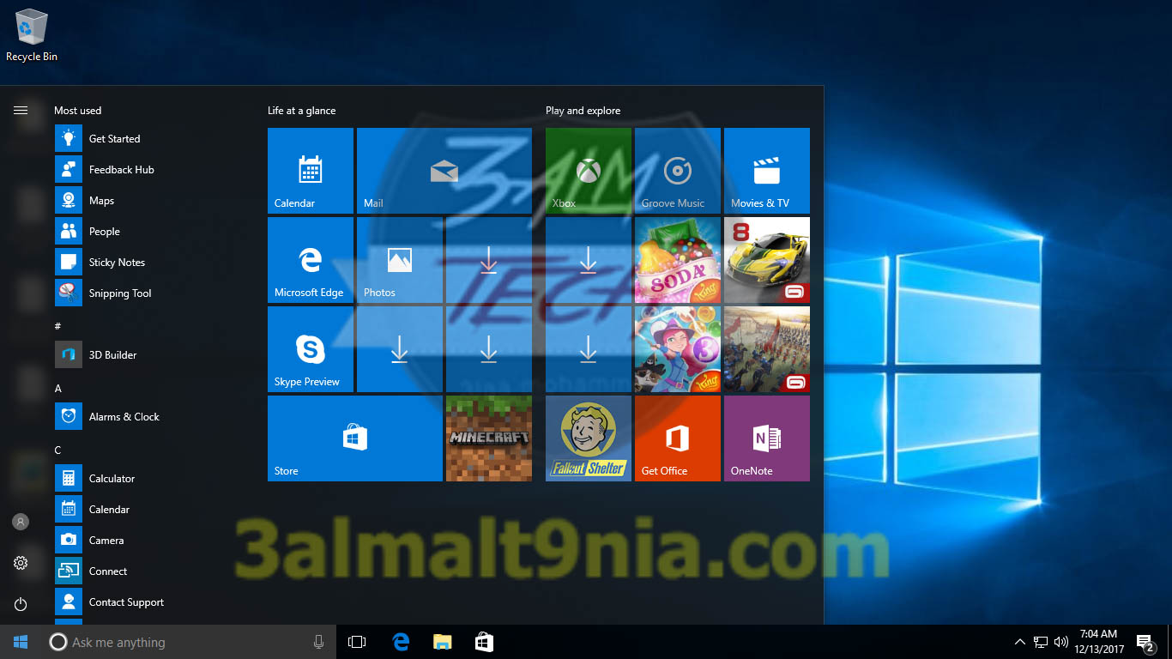The image size is (1172, 659).
Task: Launch Microsoft Edge tile
Action: (x=311, y=260)
